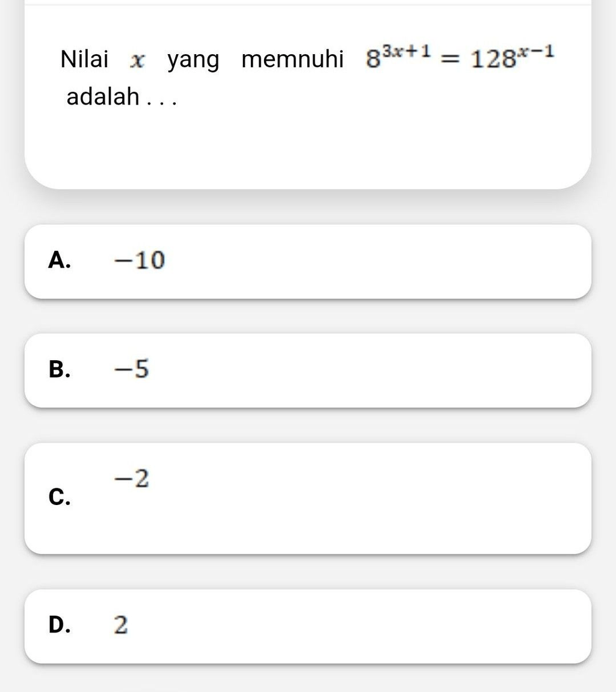Choose the answer −10
This screenshot has height=692, width=616.
[x=140, y=260]
